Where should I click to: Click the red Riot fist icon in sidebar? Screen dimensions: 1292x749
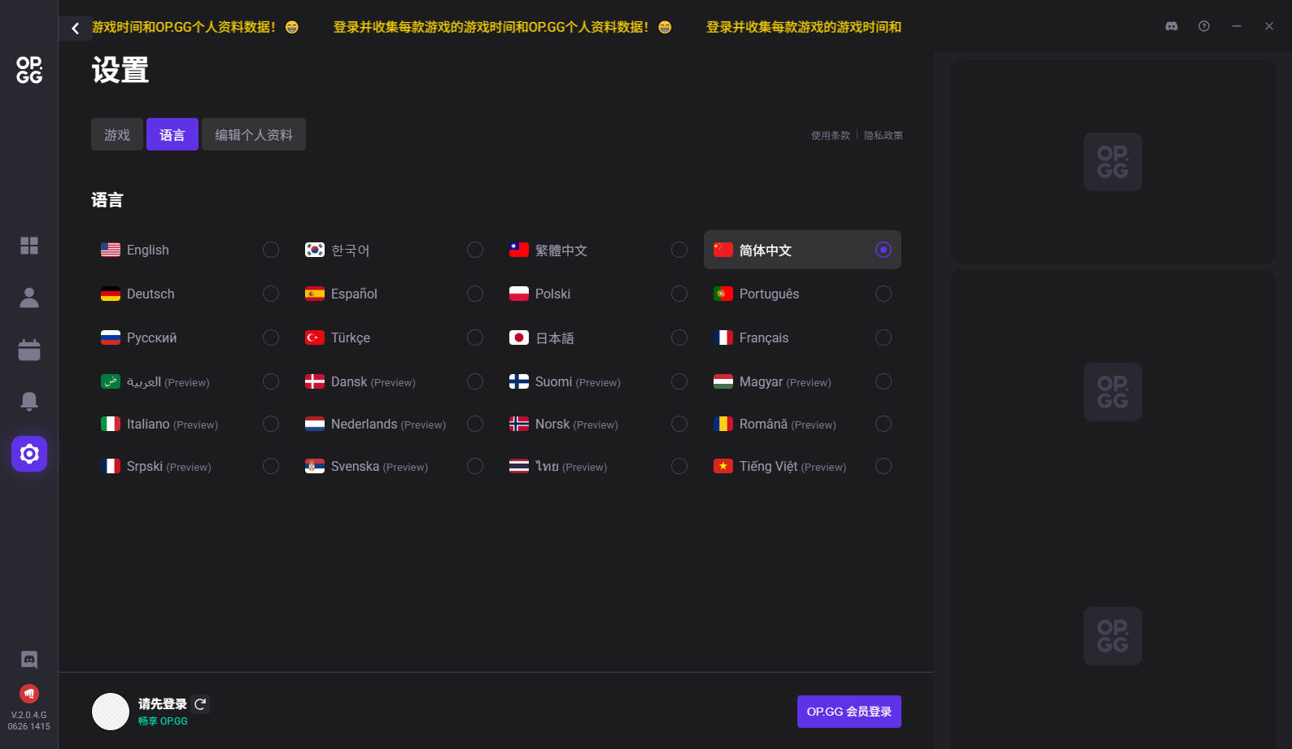[29, 694]
